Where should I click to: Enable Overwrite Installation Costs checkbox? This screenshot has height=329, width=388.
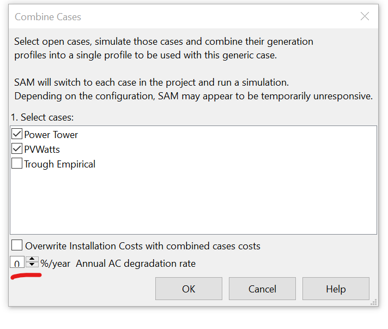pyautogui.click(x=17, y=246)
